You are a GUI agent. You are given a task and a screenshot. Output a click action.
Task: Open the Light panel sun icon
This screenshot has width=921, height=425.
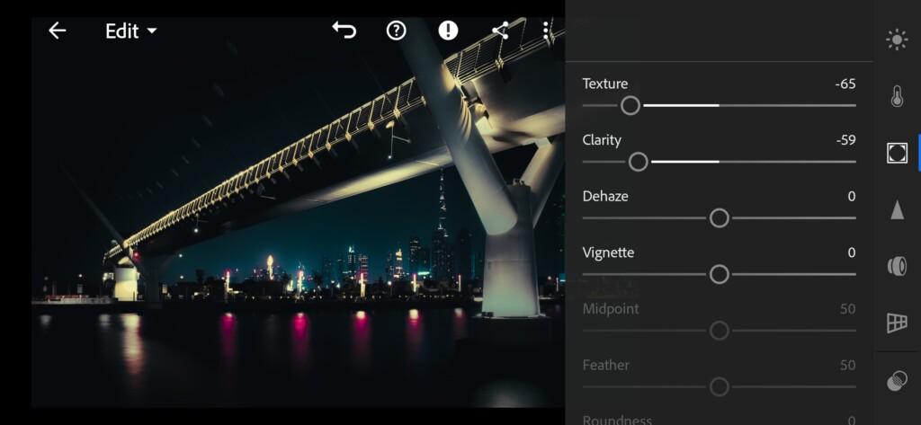pyautogui.click(x=897, y=40)
